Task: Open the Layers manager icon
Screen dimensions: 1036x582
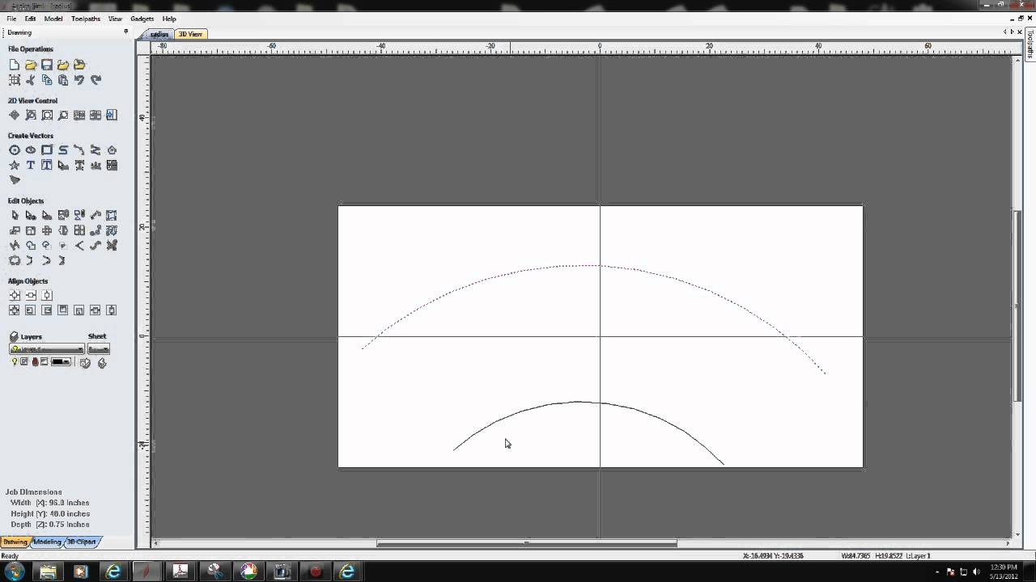Action: click(x=15, y=336)
